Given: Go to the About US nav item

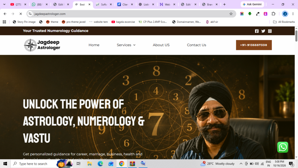Looking at the screenshot, I should [161, 45].
